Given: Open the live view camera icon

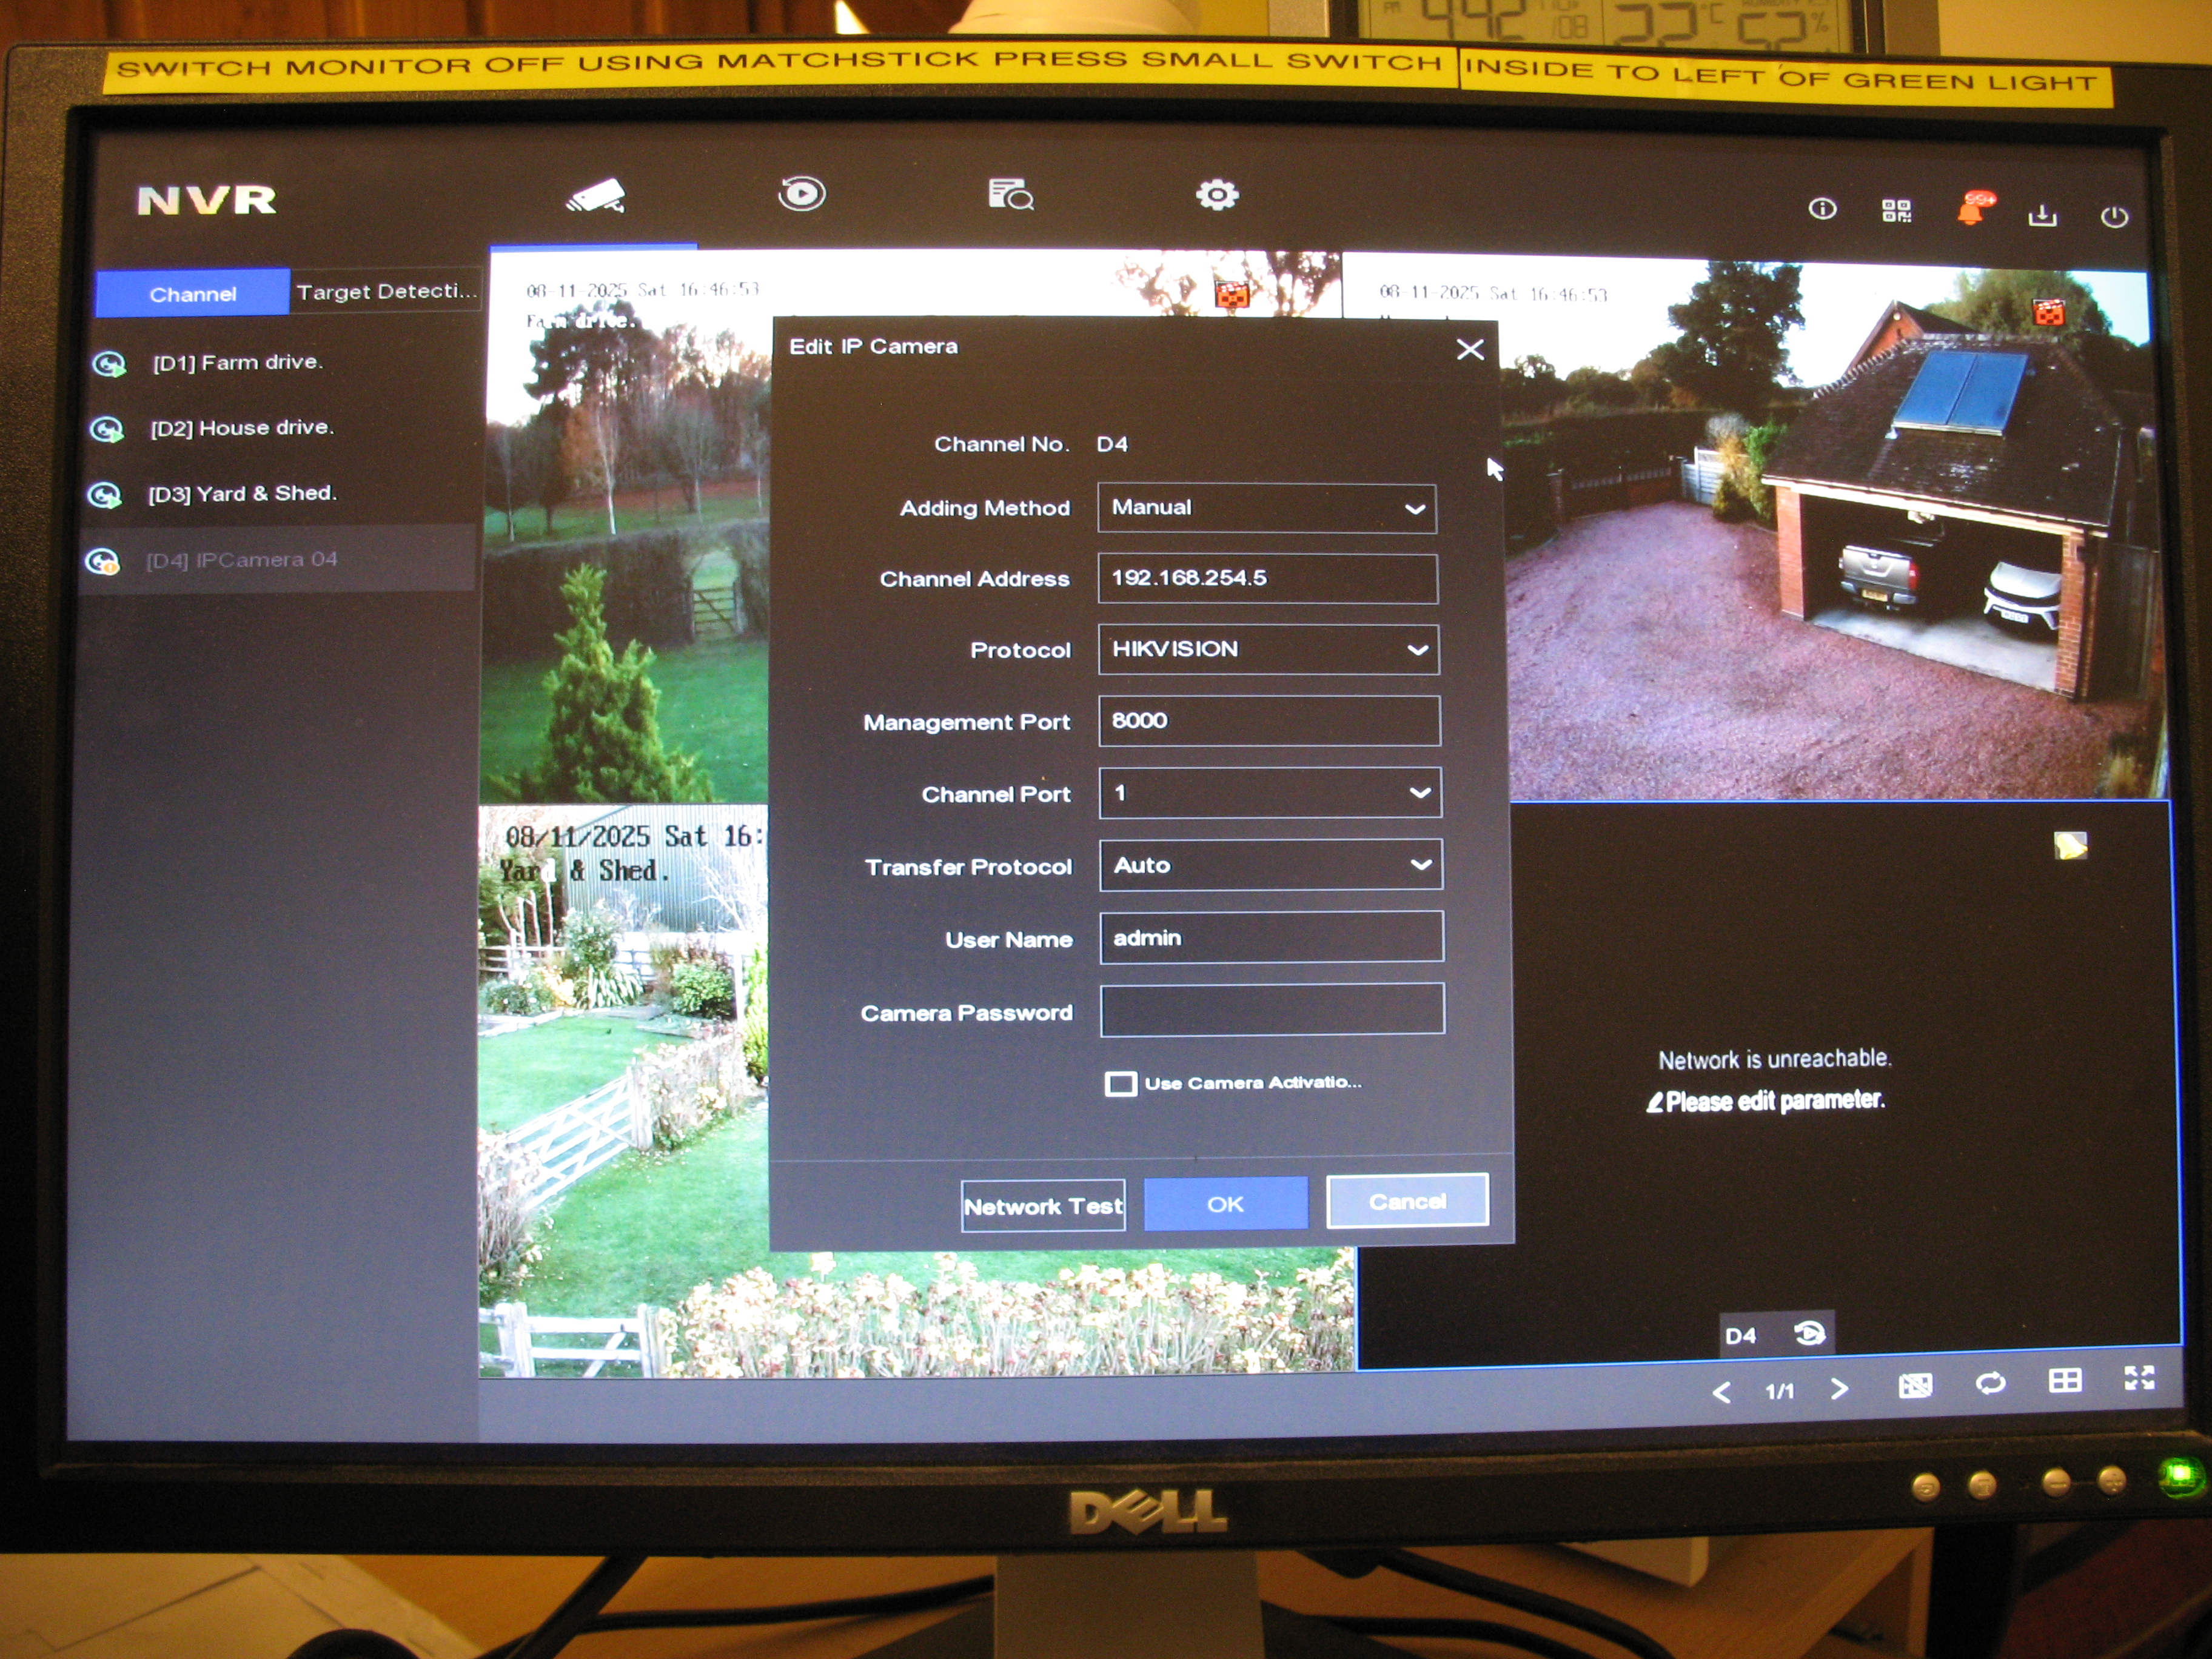Looking at the screenshot, I should pos(597,196).
